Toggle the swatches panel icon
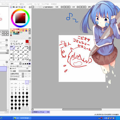Screen dimensions: 120x120 tap(22, 7)
